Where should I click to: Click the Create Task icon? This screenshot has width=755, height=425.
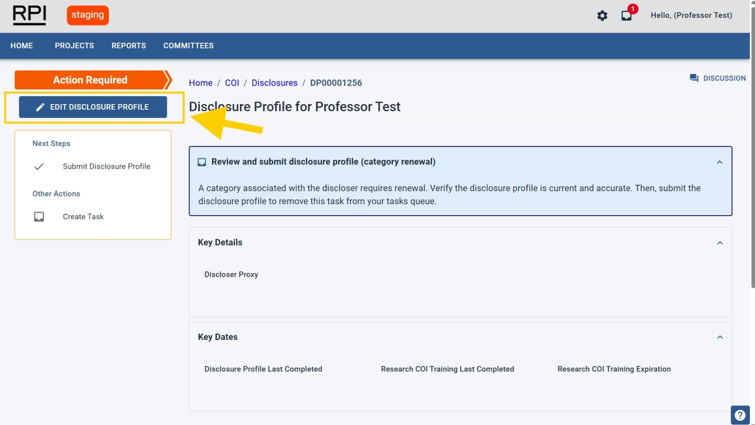[x=39, y=216]
